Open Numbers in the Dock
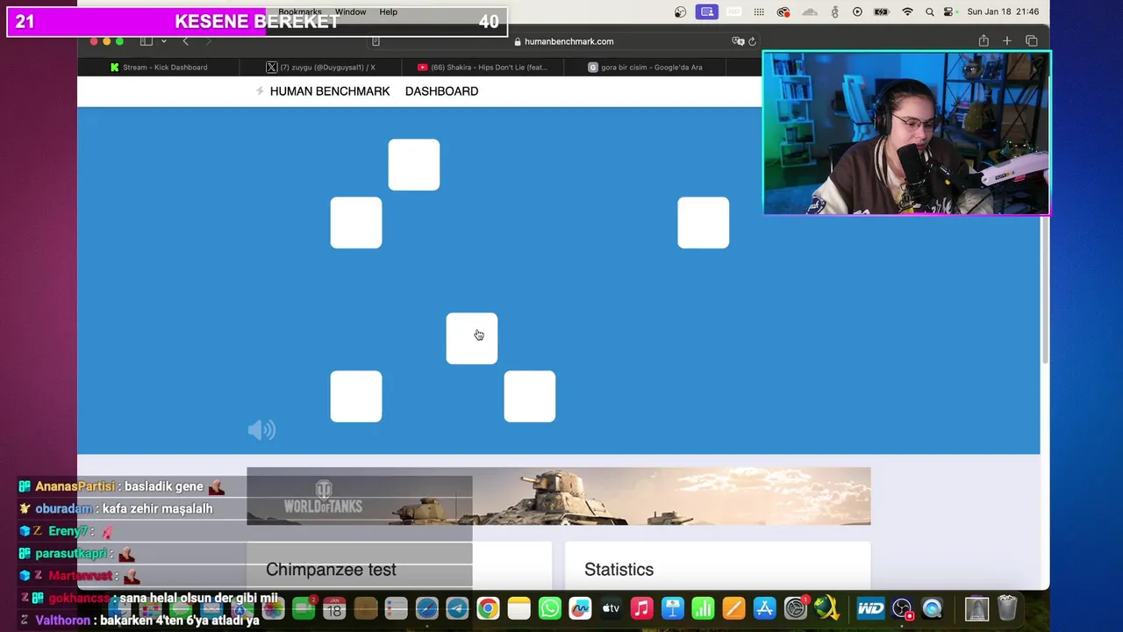The height and width of the screenshot is (632, 1123). (x=703, y=608)
